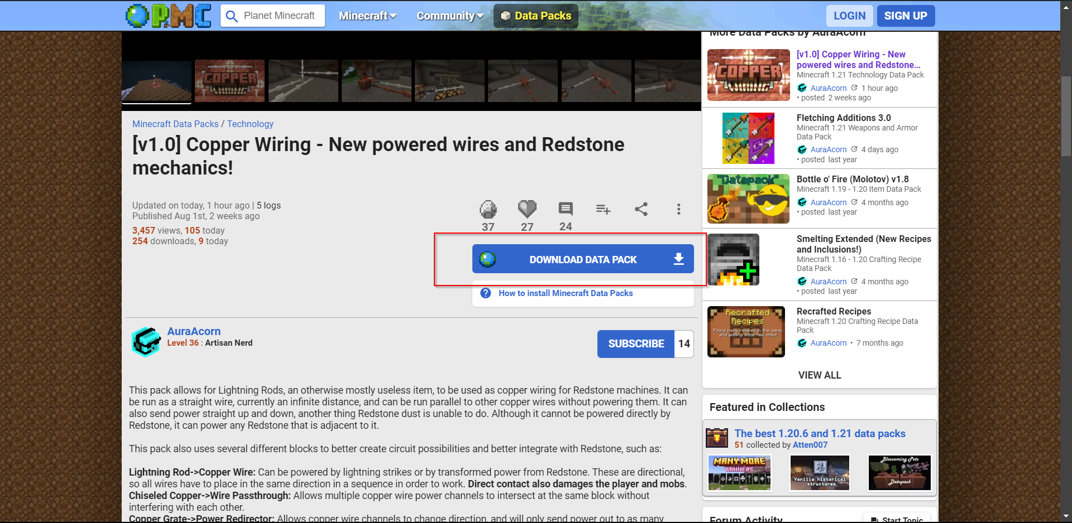This screenshot has width=1072, height=523.
Task: Open the three-dot more options menu
Action: coord(679,209)
